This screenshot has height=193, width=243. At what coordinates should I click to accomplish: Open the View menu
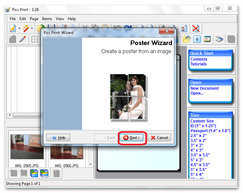[x=60, y=19]
